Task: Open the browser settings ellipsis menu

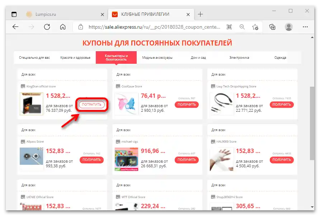Action: [x=305, y=27]
